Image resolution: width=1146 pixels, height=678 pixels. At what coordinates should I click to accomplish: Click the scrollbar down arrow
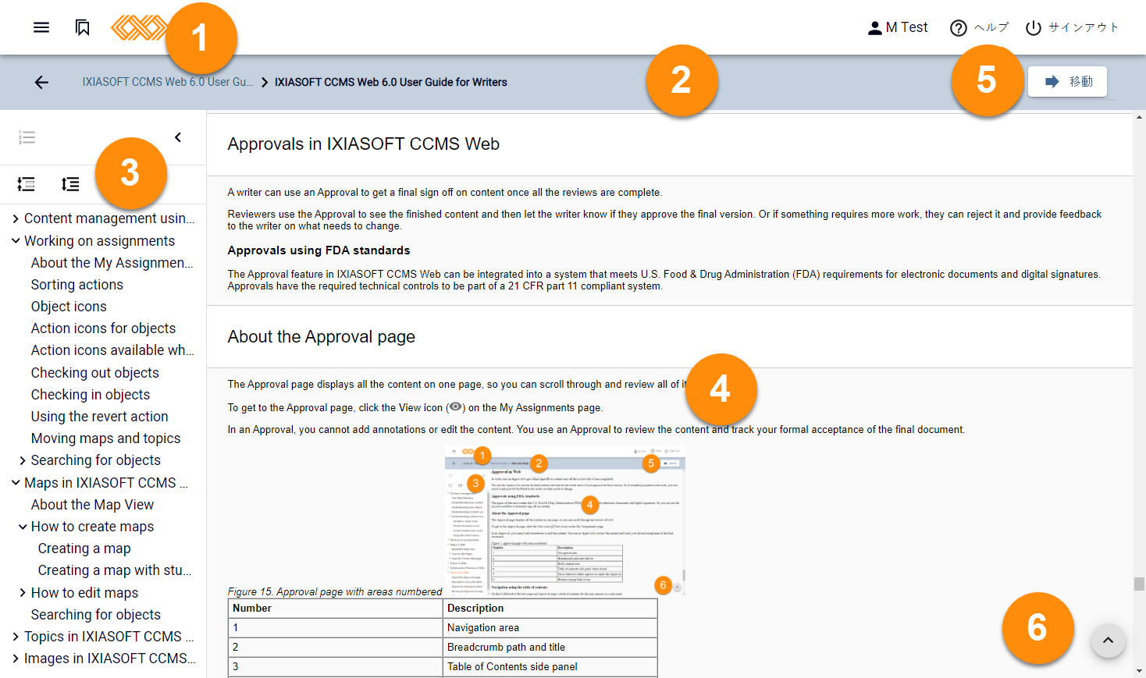1140,671
